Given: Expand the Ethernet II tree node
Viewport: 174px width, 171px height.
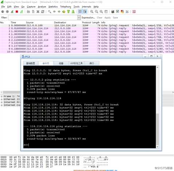Looking at the screenshot, I should [1, 99].
